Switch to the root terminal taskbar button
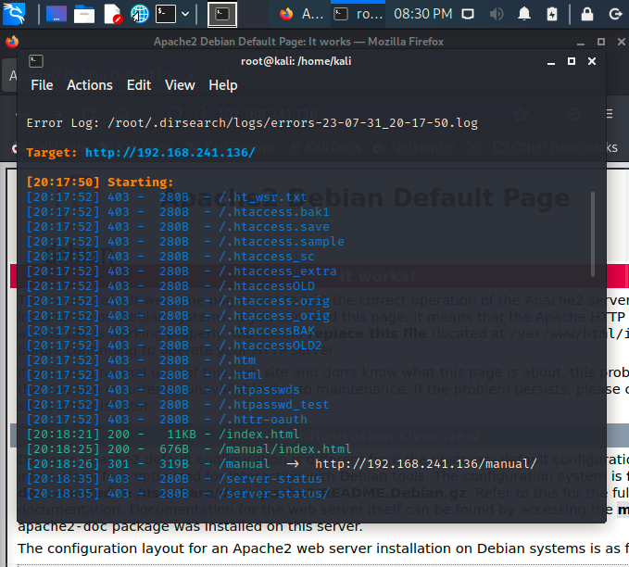Screen dimensions: 629x567 358,14
